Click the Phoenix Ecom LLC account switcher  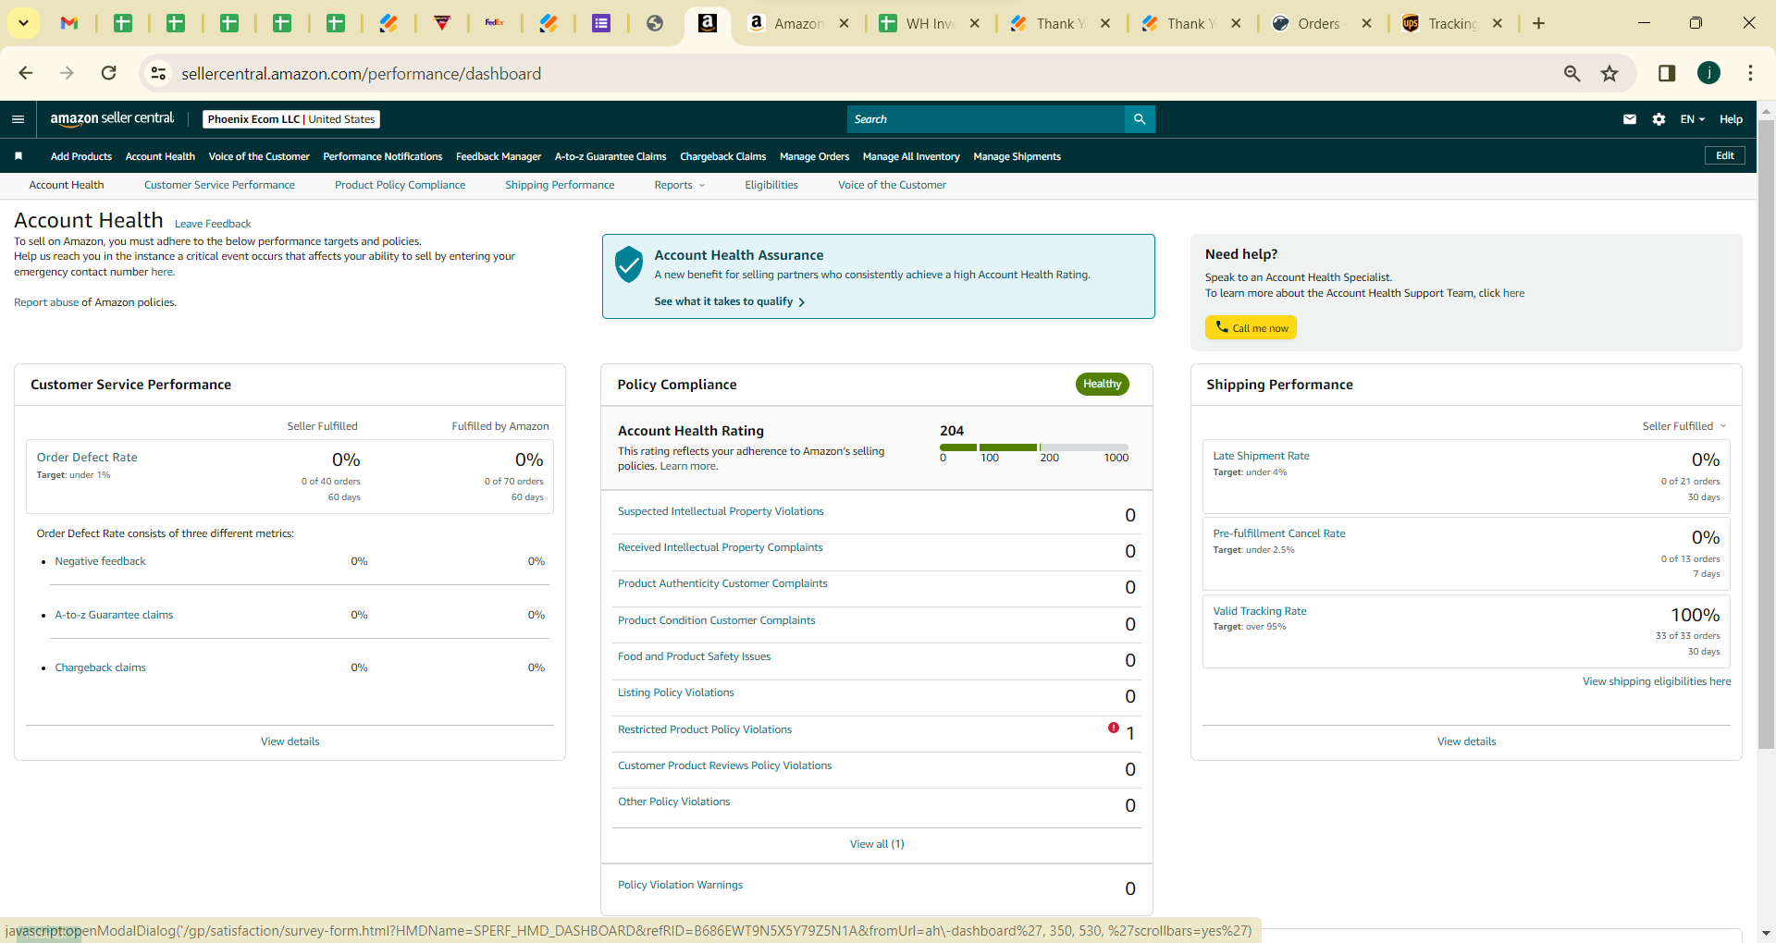tap(291, 119)
